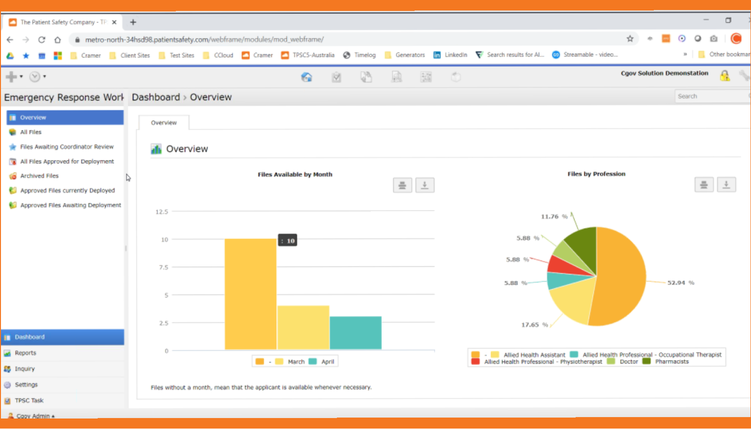The width and height of the screenshot is (751, 429).
Task: Toggle the March legend entry
Action: [x=290, y=362]
